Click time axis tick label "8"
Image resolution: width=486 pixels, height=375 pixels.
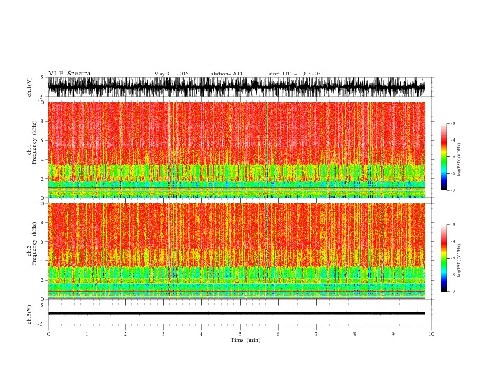(x=355, y=334)
